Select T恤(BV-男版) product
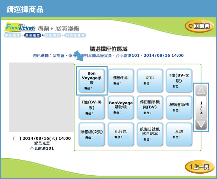Viewport: 217px width, 179px height. (x=91, y=108)
